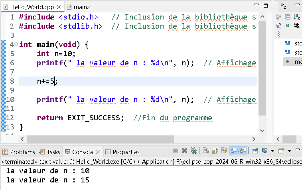The height and width of the screenshot is (190, 302).
Task: Click the editor horizontal scrollbar right arrow
Action: [253, 139]
